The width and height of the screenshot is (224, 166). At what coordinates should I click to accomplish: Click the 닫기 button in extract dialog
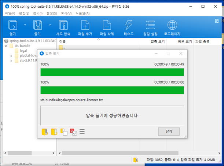[169, 132]
